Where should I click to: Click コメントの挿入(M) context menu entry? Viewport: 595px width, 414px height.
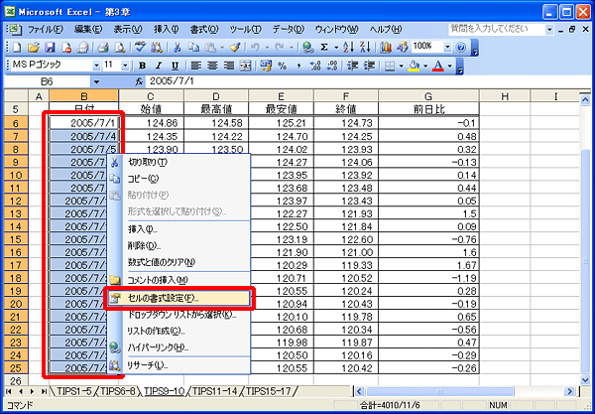tap(178, 280)
